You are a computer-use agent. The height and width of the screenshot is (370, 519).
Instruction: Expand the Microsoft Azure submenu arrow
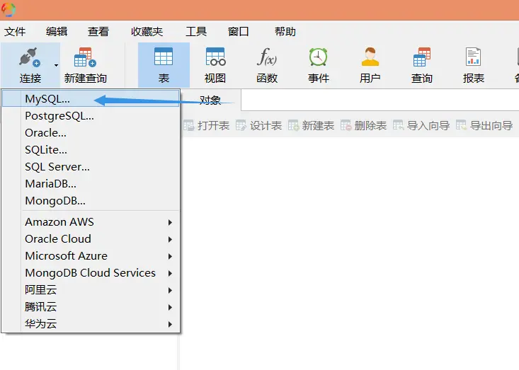[x=170, y=256]
